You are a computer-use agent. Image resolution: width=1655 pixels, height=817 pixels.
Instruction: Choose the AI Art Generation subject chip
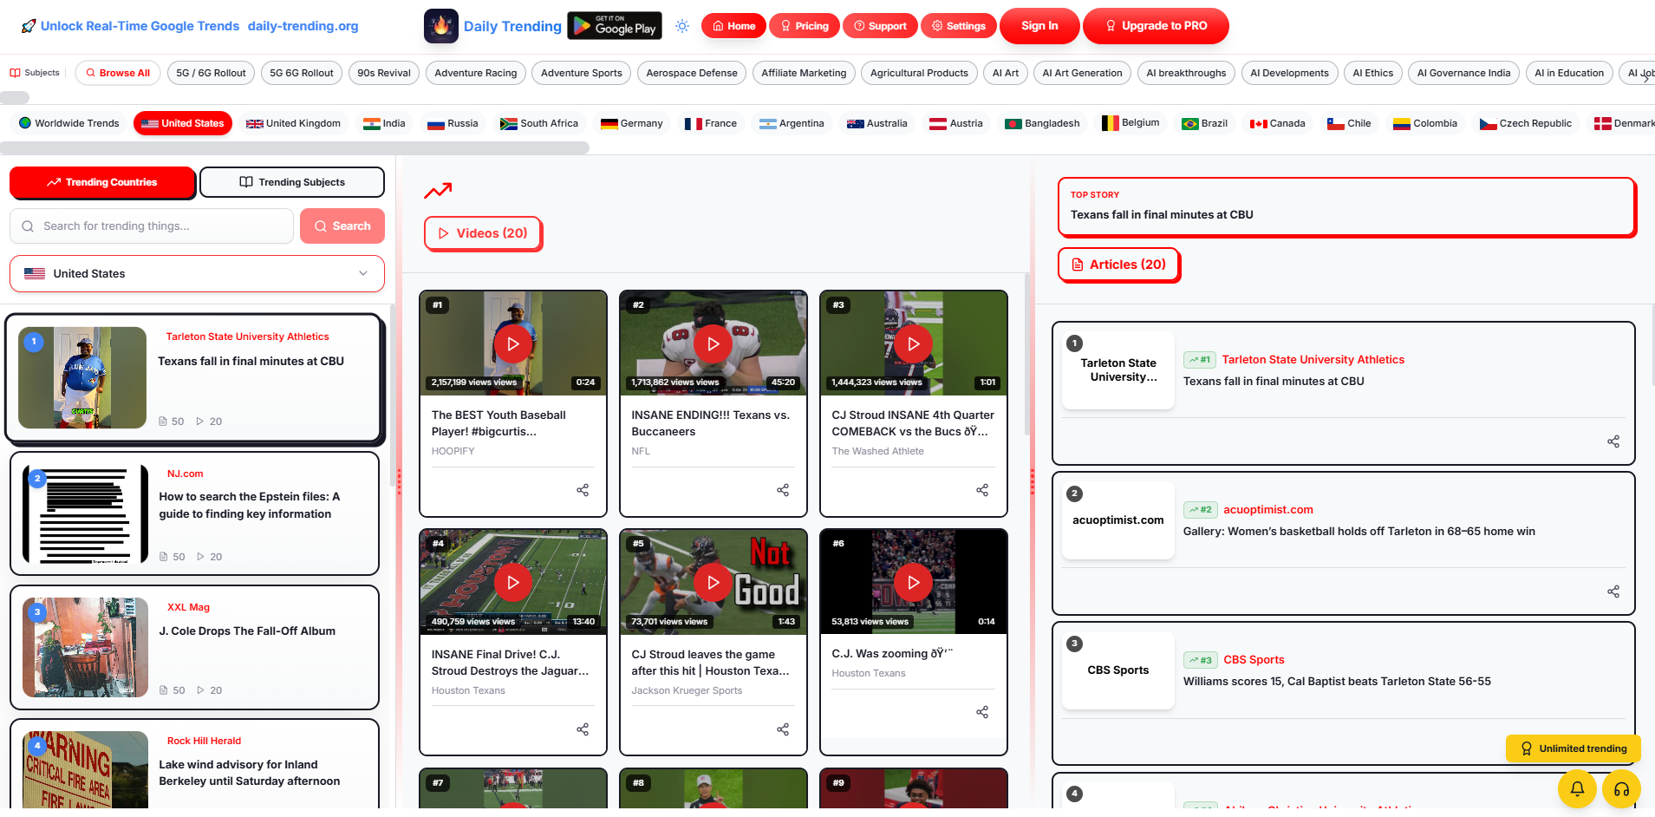pyautogui.click(x=1082, y=73)
